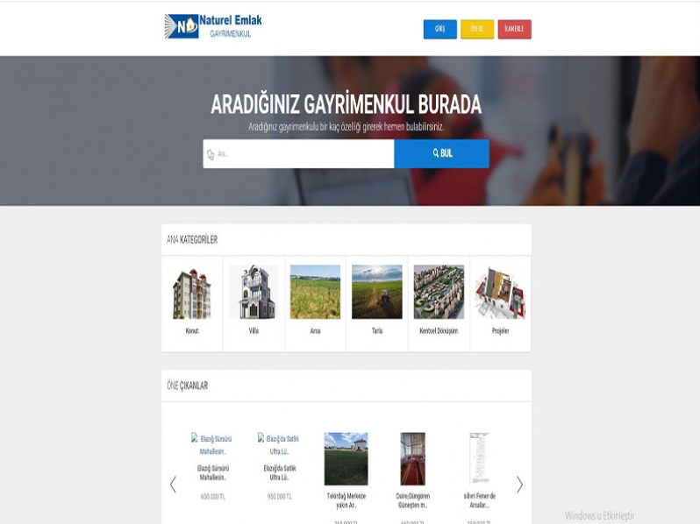Click the yellow Üye Ol button
The image size is (700, 524).
pyautogui.click(x=477, y=29)
